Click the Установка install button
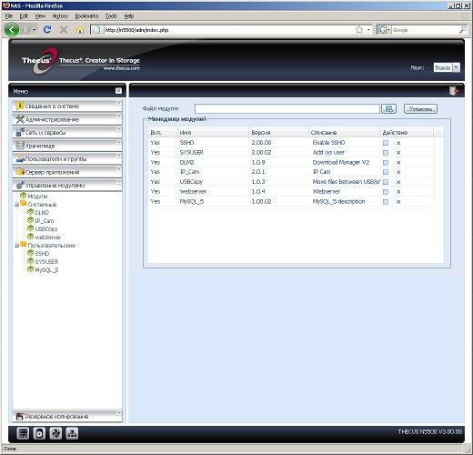This screenshot has height=455, width=473. 420,108
